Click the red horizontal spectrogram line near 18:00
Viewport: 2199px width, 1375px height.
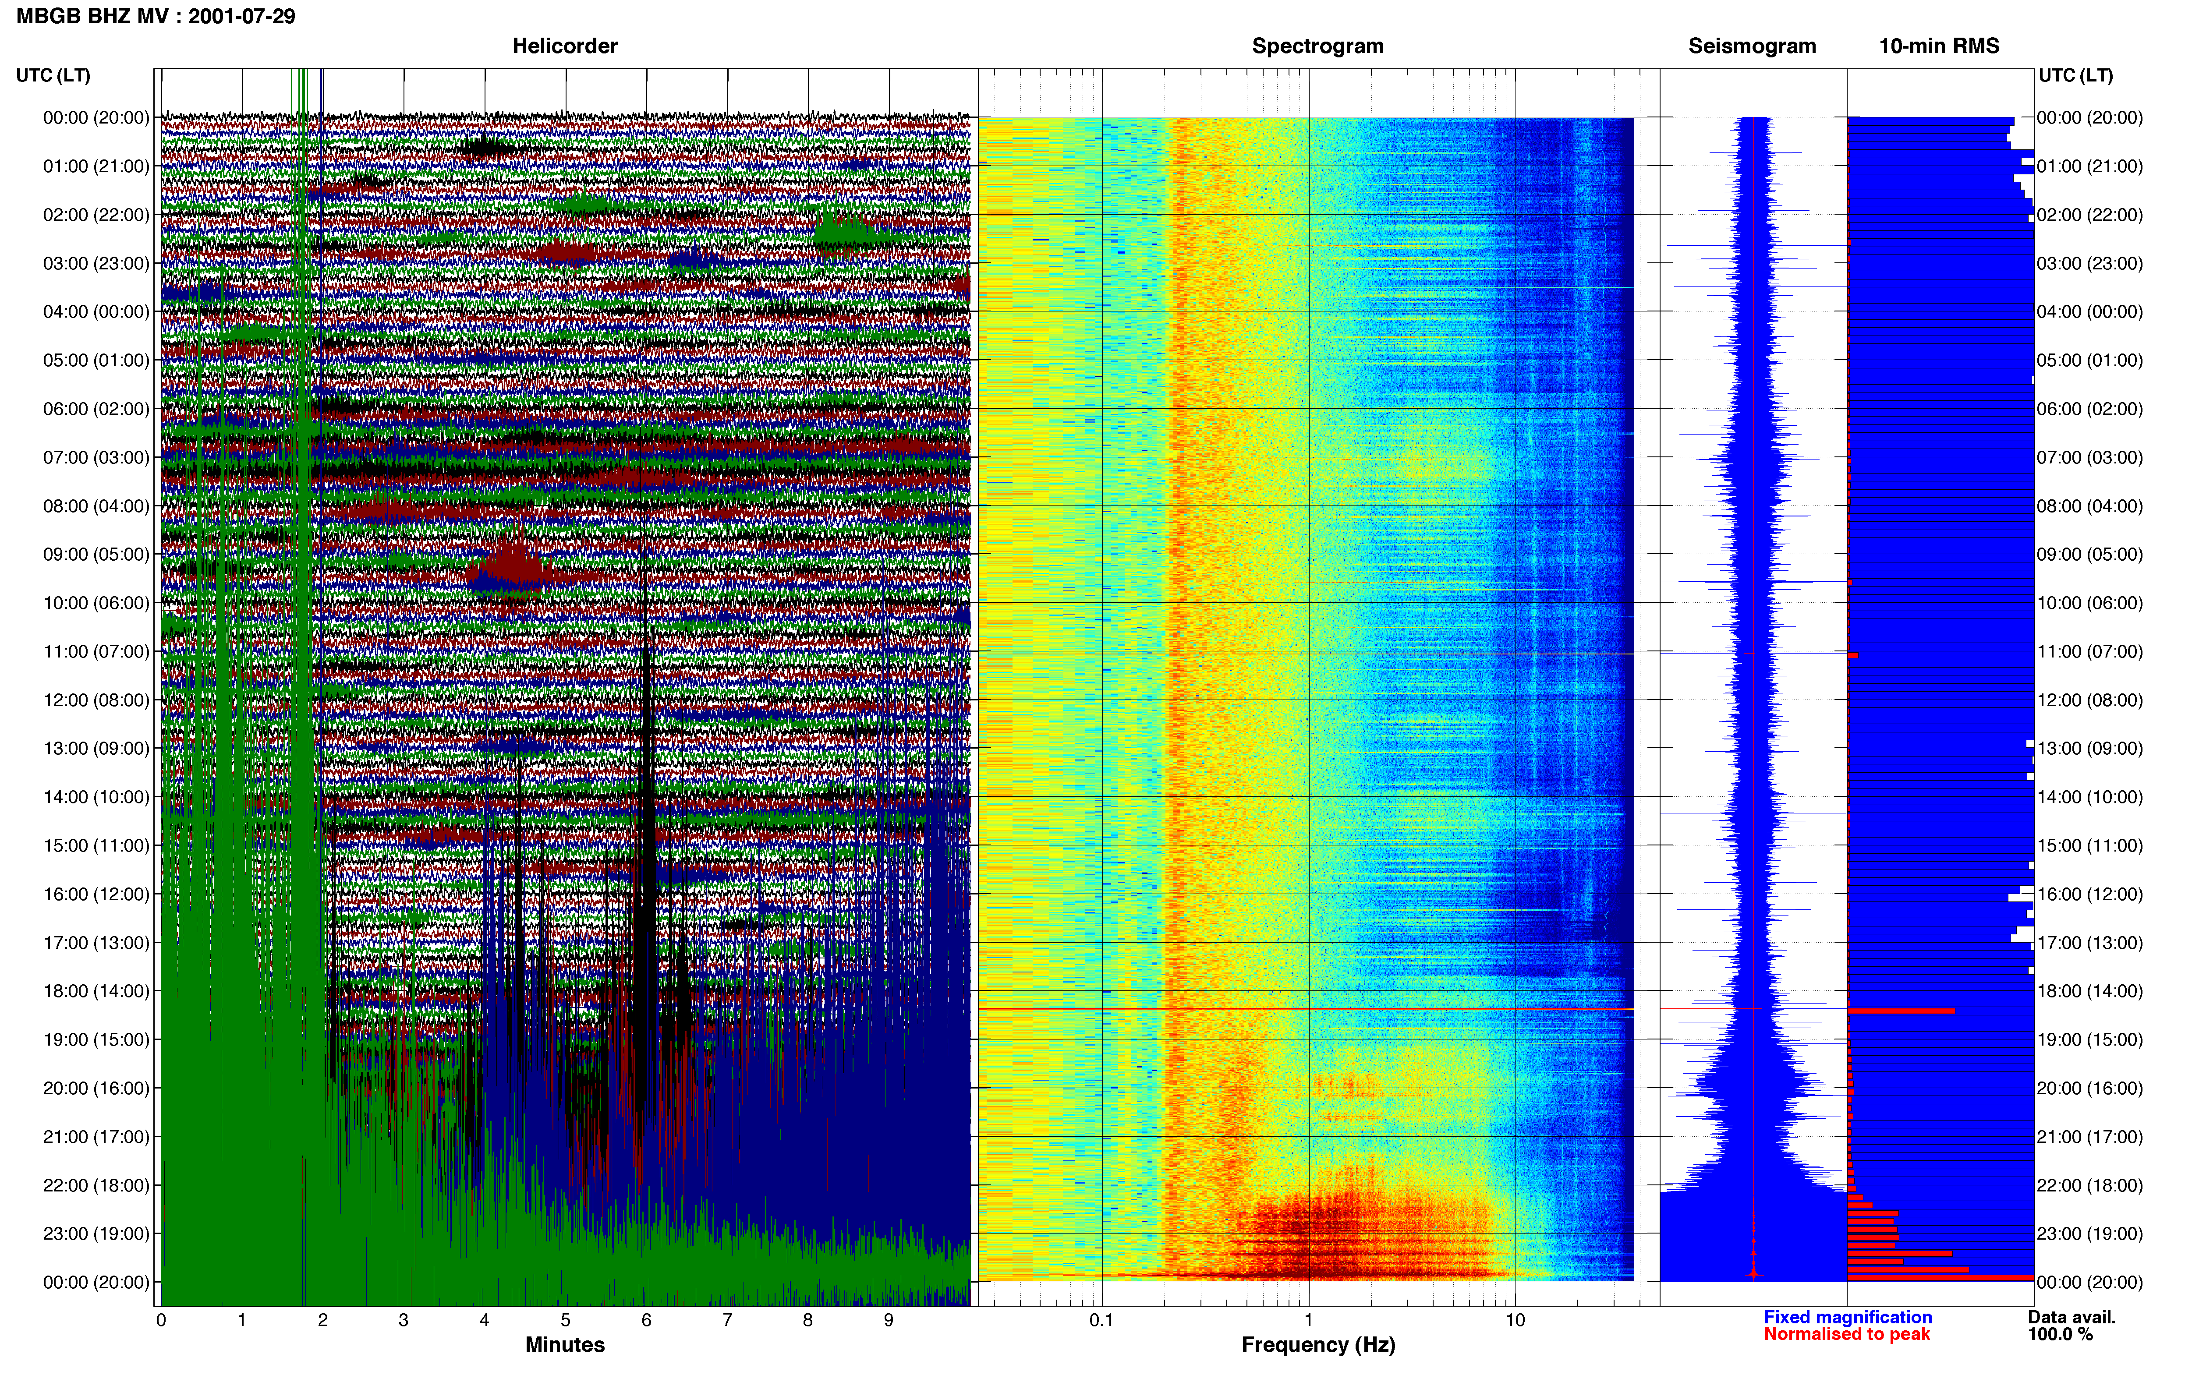point(1306,1009)
